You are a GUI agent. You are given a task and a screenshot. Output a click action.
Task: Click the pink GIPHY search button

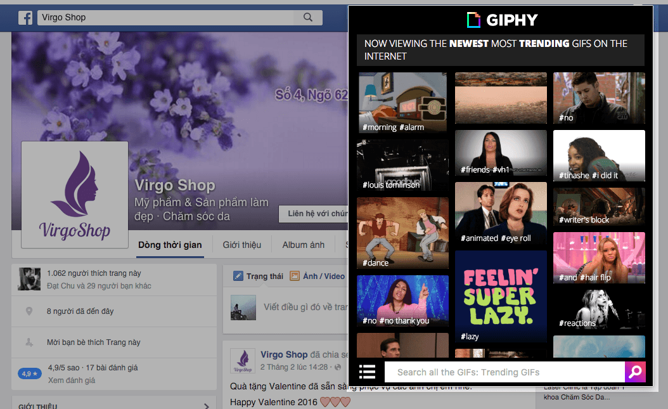point(635,372)
